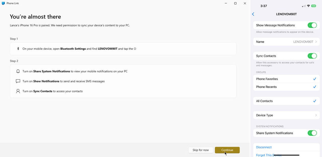This screenshot has height=157, width=322.
Task: Tap the Wi-Fi icon in iPhone status bar
Action: 308,6
